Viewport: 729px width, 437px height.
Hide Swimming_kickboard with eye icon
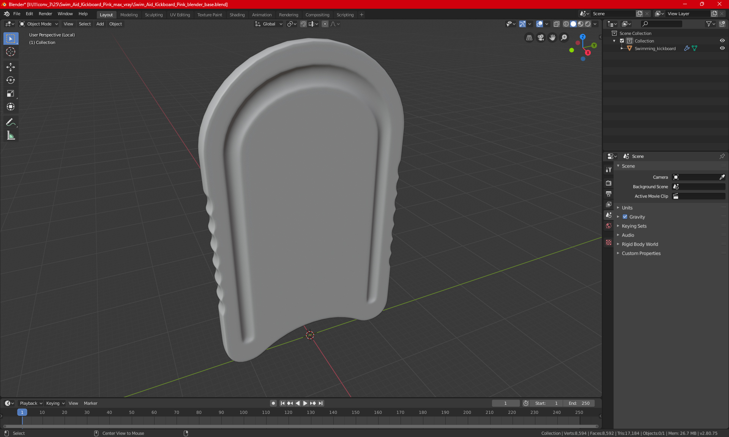coord(722,48)
